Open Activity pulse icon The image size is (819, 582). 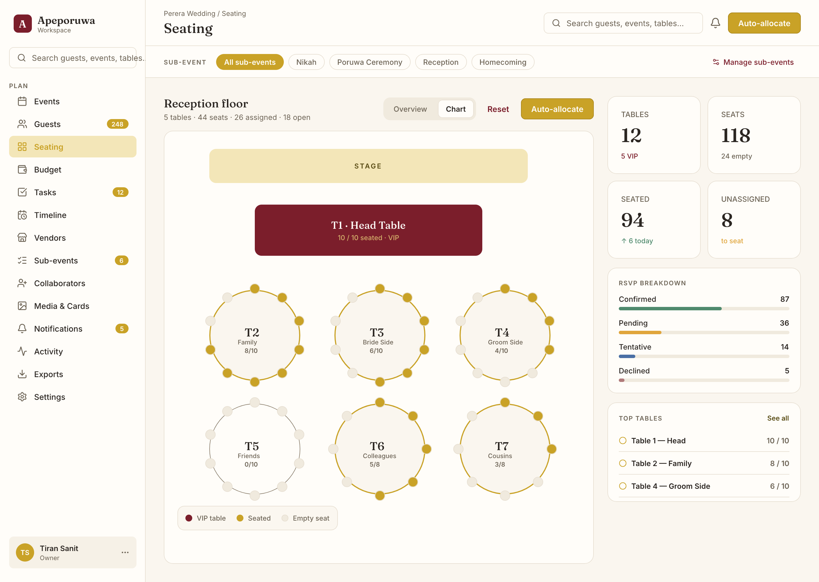tap(22, 351)
